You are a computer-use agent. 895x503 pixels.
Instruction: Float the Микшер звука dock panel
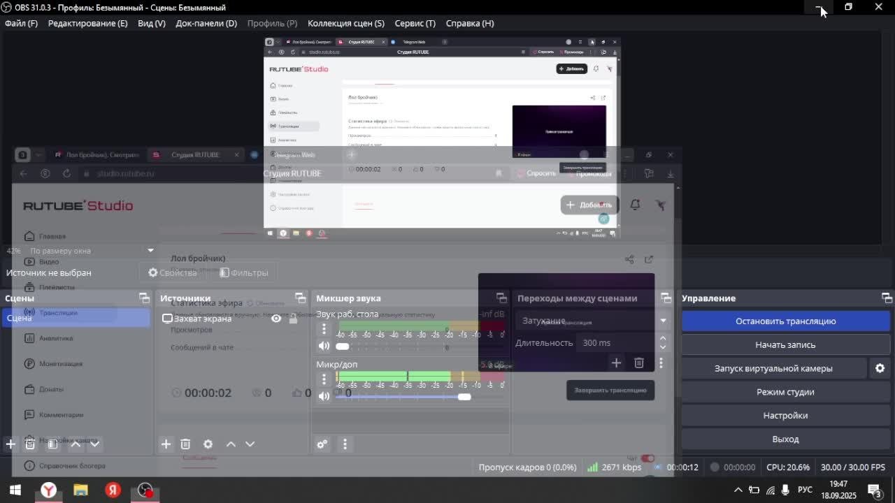pyautogui.click(x=501, y=298)
